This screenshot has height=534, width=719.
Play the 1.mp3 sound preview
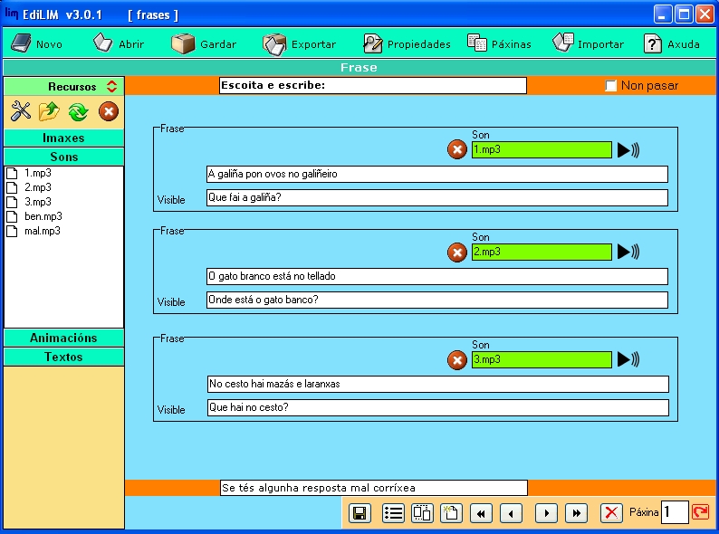tap(628, 150)
